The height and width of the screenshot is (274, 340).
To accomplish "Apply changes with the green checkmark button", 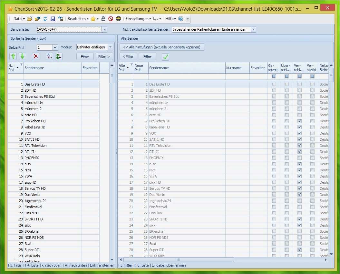I will (x=165, y=56).
